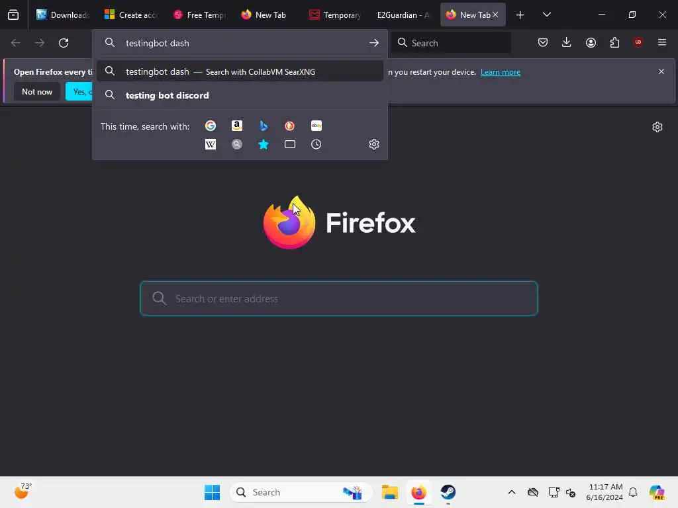Image resolution: width=678 pixels, height=508 pixels.
Task: Search open tabs with the tab icon
Action: click(290, 144)
